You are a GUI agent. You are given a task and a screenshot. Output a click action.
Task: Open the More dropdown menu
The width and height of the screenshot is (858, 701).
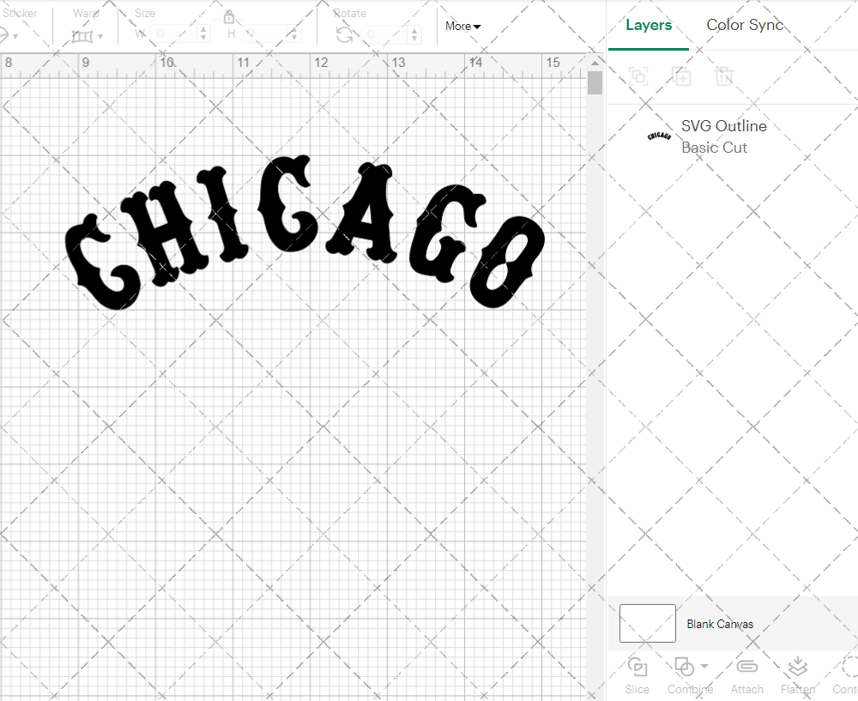463,26
